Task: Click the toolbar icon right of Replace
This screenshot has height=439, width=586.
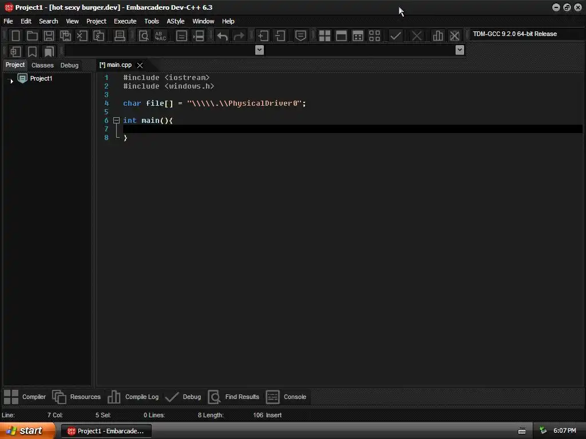Action: [181, 36]
